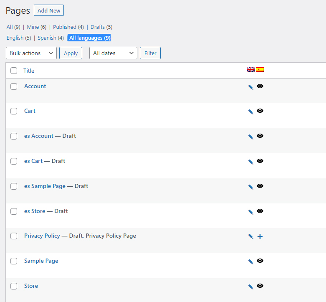326x302 pixels.
Task: Click the pencil edit icon in Account row
Action: [x=251, y=87]
